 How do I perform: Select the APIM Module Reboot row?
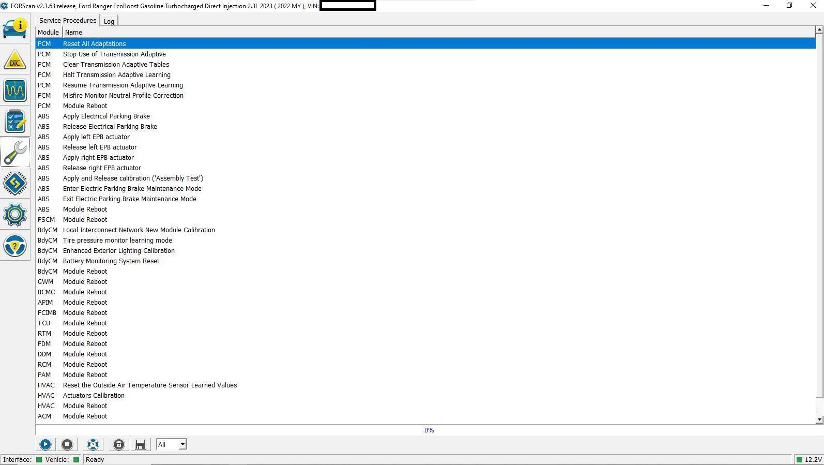click(425, 302)
